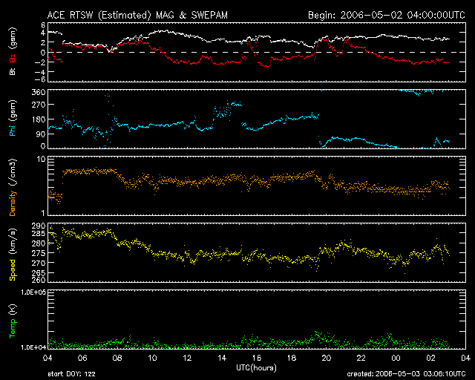Click the '06' hour label on time axis
475x380 pixels.
(82, 358)
